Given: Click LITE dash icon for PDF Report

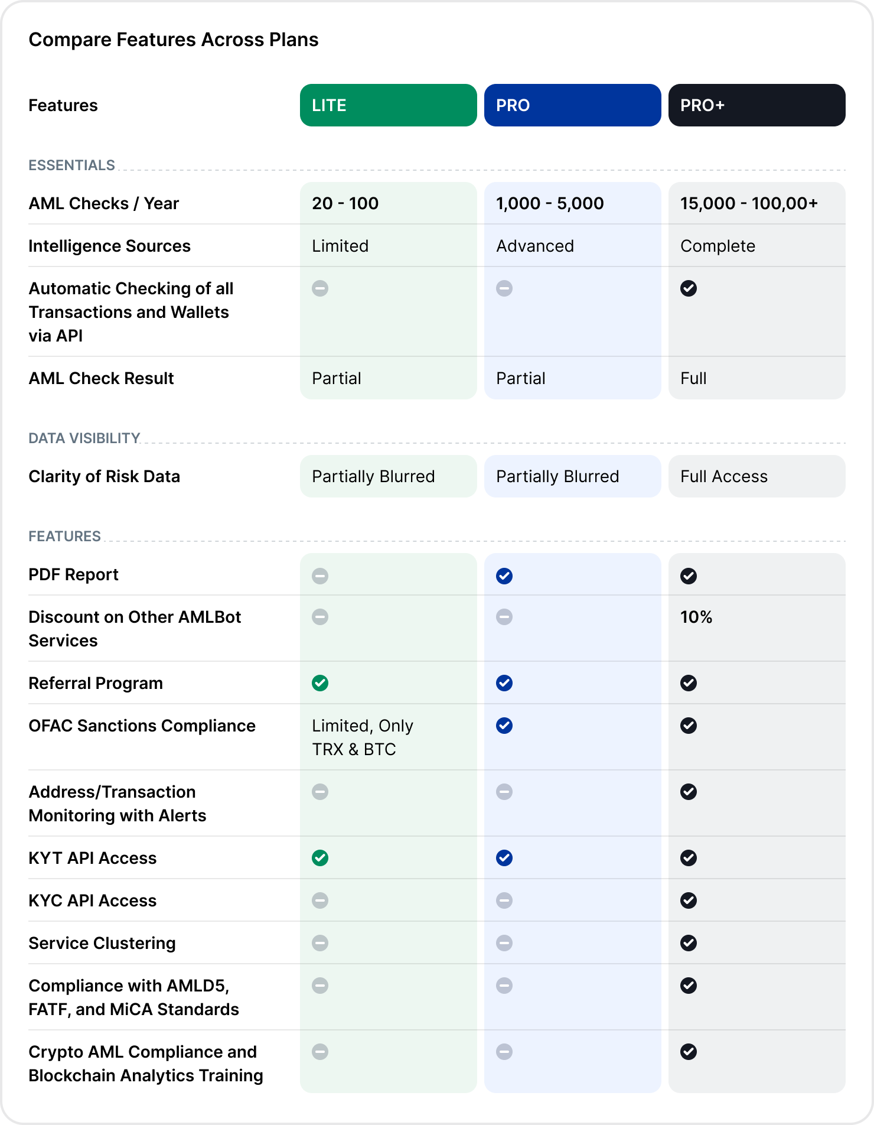Looking at the screenshot, I should pos(320,575).
